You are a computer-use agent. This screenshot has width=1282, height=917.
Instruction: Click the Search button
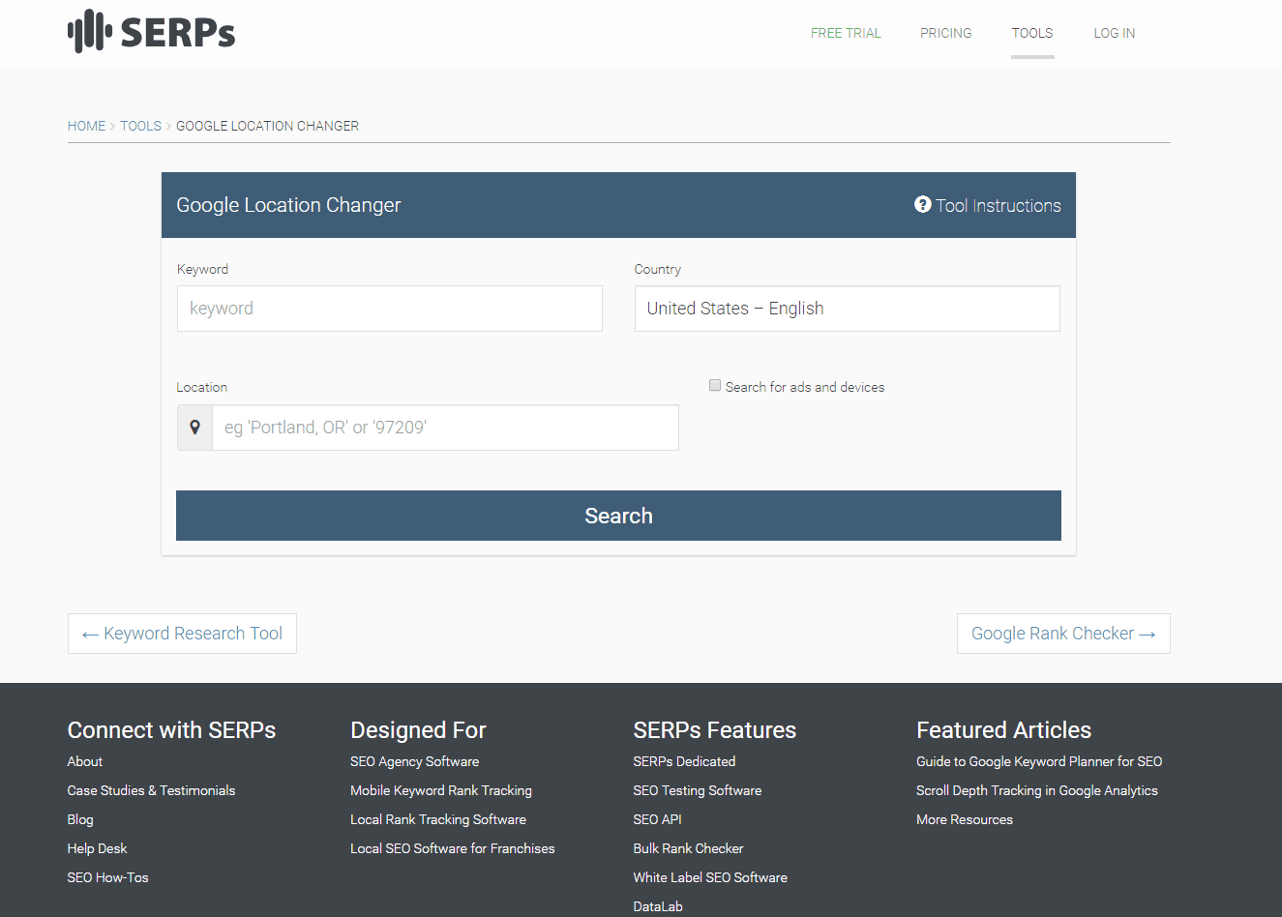618,516
